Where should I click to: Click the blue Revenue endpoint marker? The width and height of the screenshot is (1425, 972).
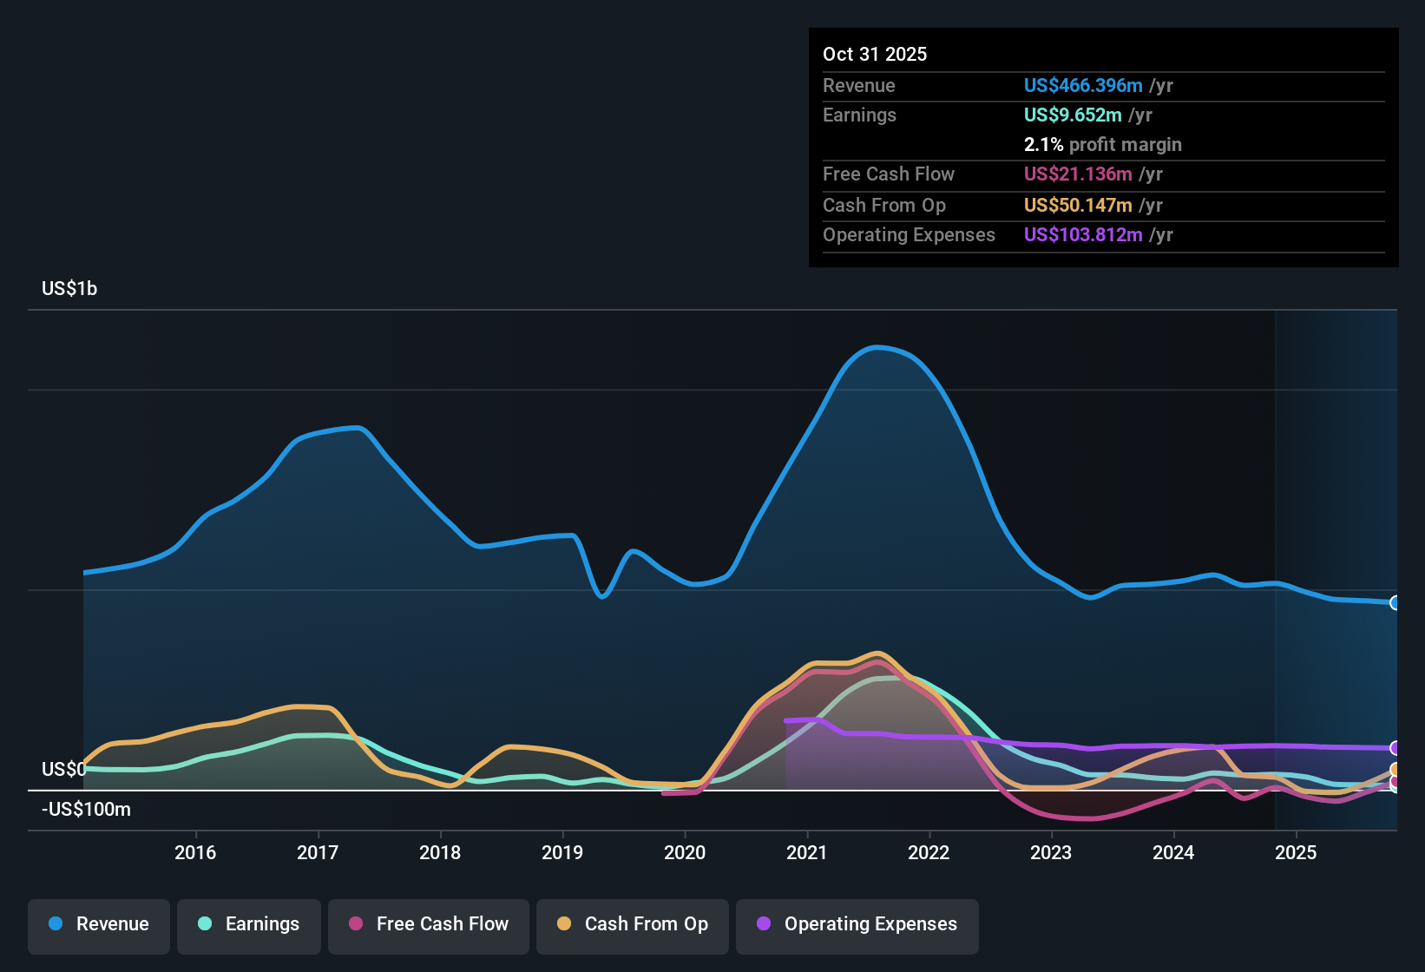(1395, 602)
